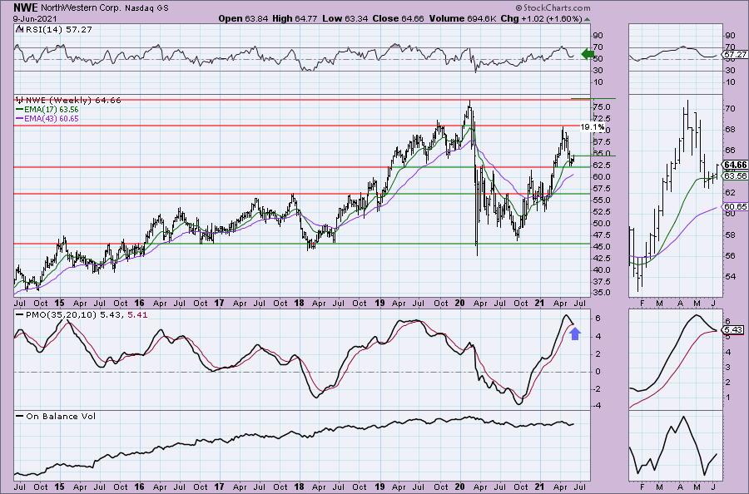The image size is (749, 494).
Task: Click the Chg +1.02 (+1.60%) reading
Action: click(x=541, y=18)
